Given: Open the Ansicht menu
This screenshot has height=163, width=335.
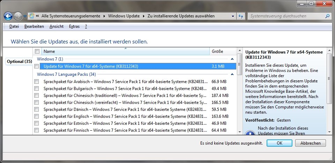Looking at the screenshot, I should point(57,26).
